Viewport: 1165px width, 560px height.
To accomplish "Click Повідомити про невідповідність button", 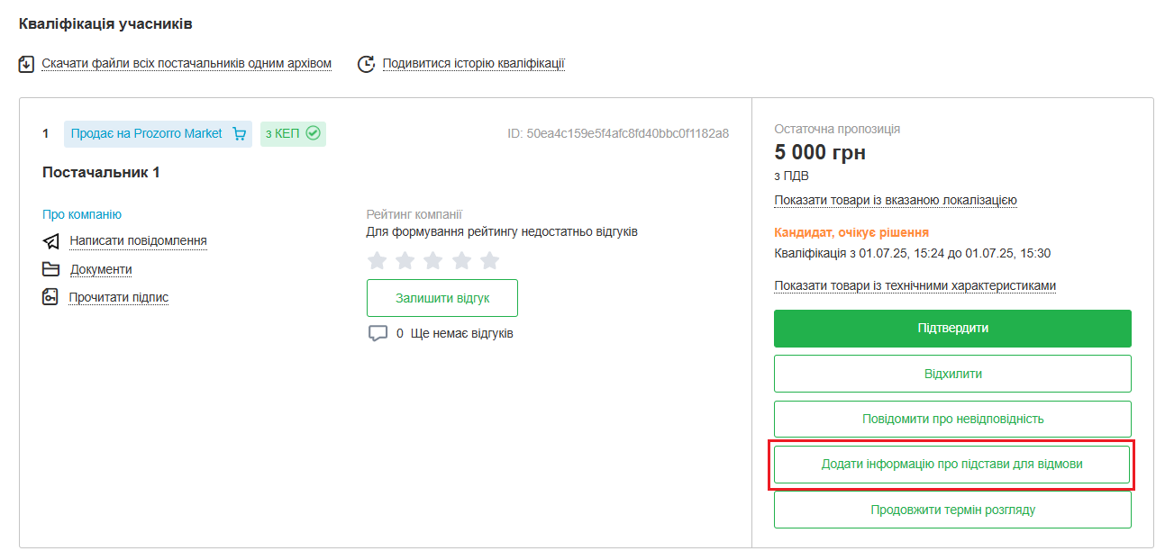I will pyautogui.click(x=952, y=419).
